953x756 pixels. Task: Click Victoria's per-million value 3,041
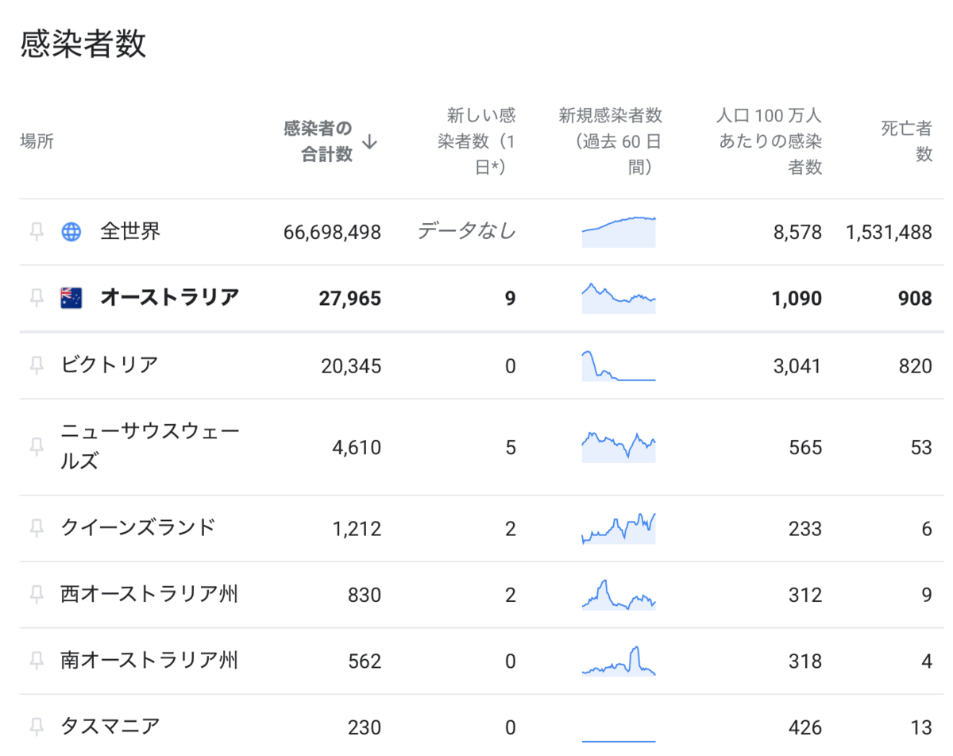coord(799,366)
